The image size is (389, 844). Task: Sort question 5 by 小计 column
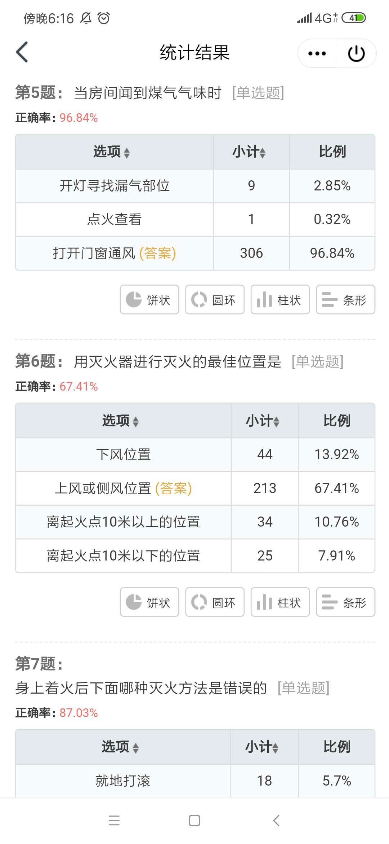pos(249,152)
